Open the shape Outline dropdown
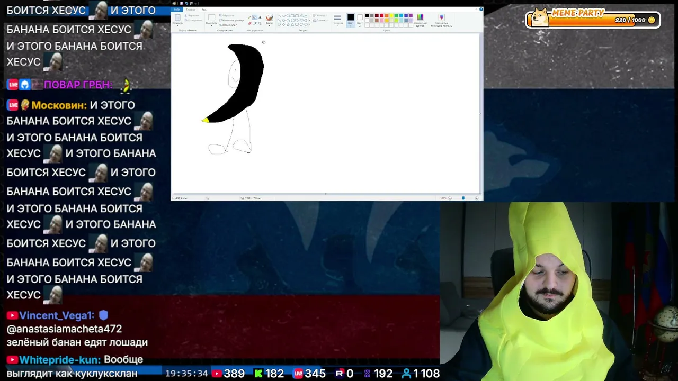The height and width of the screenshot is (381, 678). pyautogui.click(x=320, y=16)
